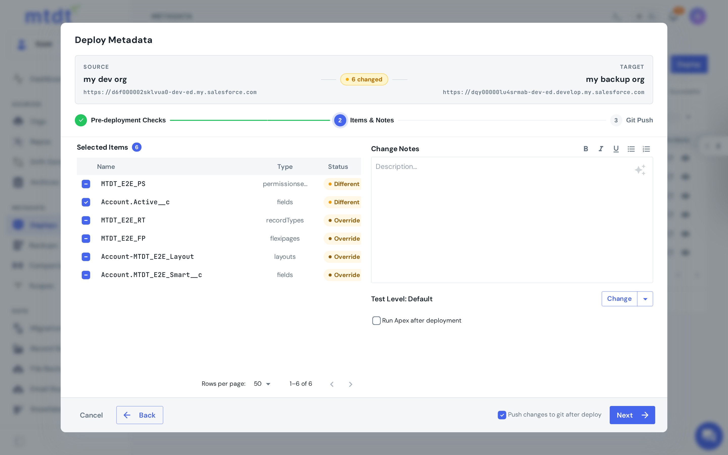This screenshot has width=728, height=455.
Task: Cancel the Deploy Metadata dialog
Action: [91, 415]
